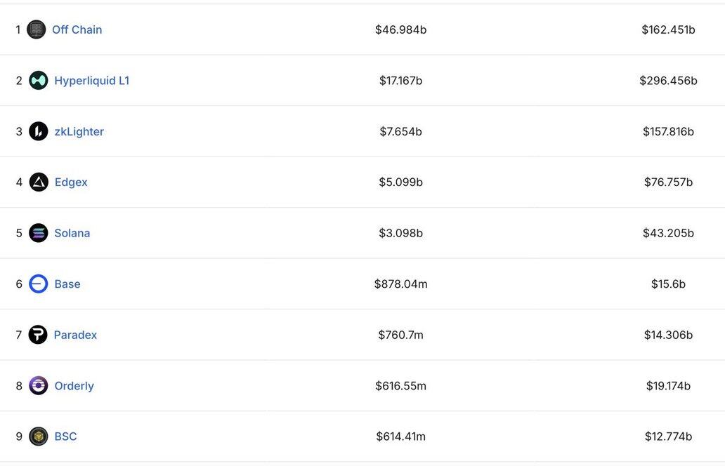Click the Hyperliquid L1 logo icon
725x466 pixels.
(39, 81)
